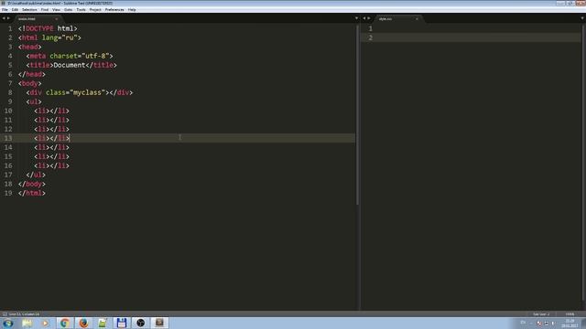Click the li element on line 10

pos(51,111)
